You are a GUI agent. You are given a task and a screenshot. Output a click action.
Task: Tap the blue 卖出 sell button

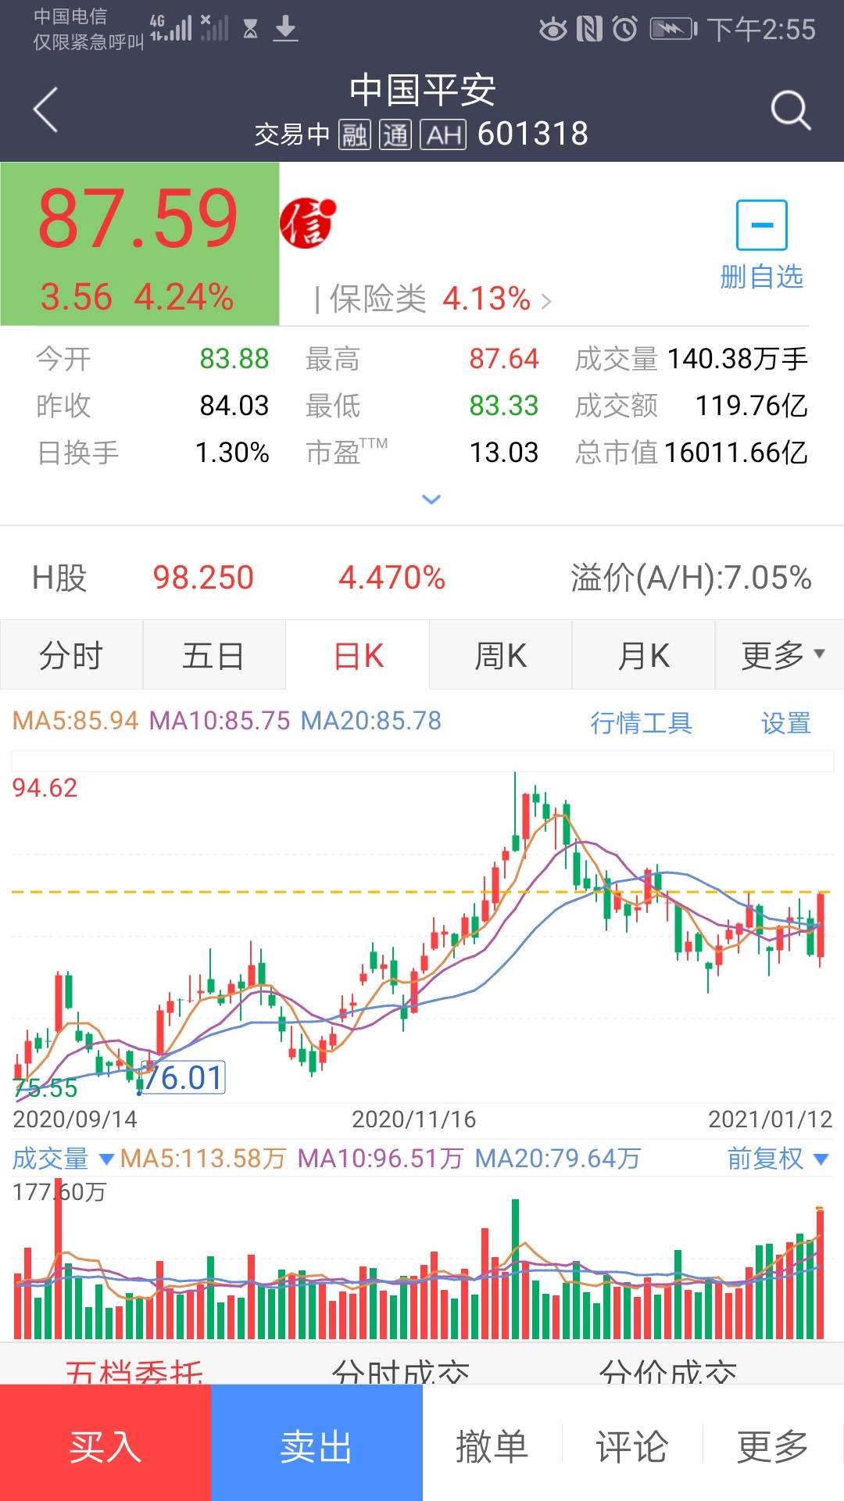[x=316, y=1443]
